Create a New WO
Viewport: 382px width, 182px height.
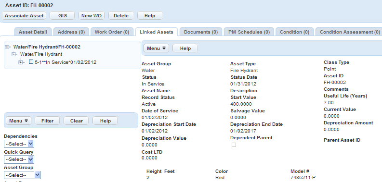(x=92, y=15)
